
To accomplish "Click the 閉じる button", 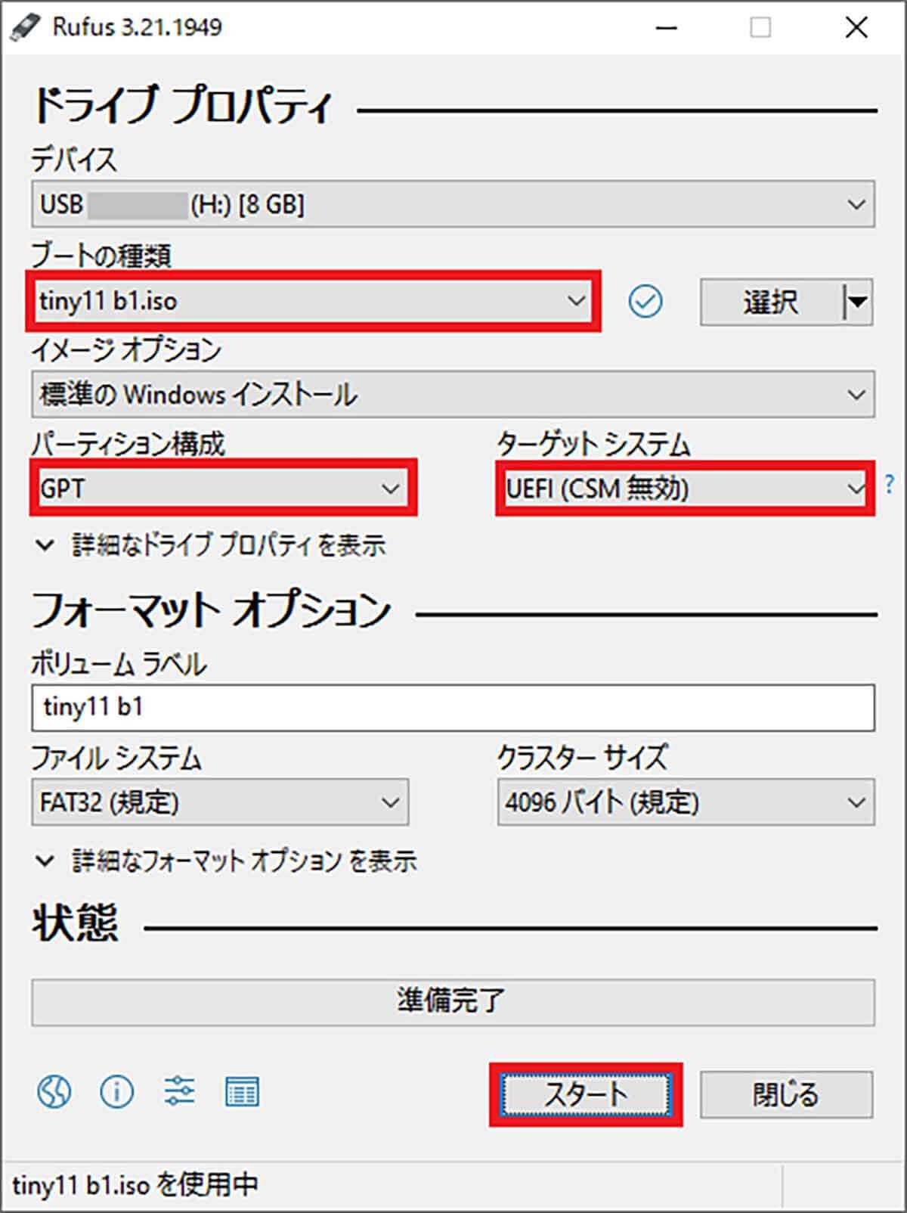I will point(786,1094).
